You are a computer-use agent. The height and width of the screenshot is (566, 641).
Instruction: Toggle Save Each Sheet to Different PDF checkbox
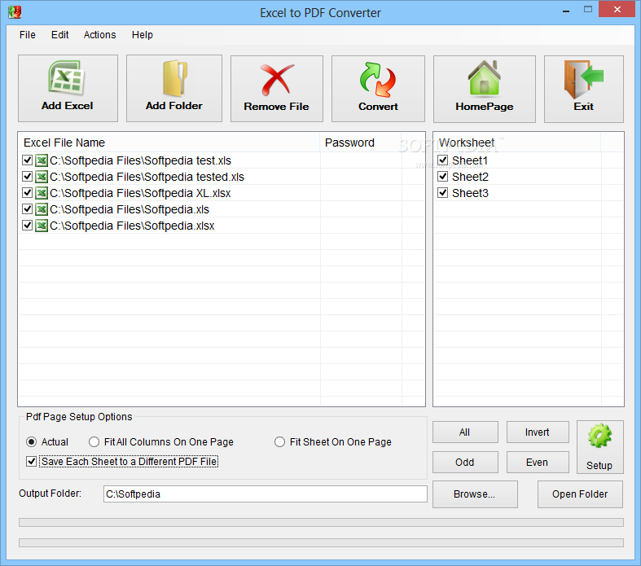[x=32, y=462]
